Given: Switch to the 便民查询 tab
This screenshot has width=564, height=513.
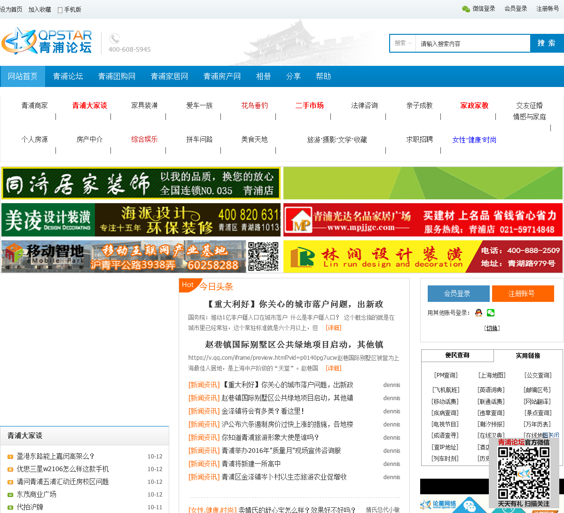Looking at the screenshot, I should pos(457,355).
